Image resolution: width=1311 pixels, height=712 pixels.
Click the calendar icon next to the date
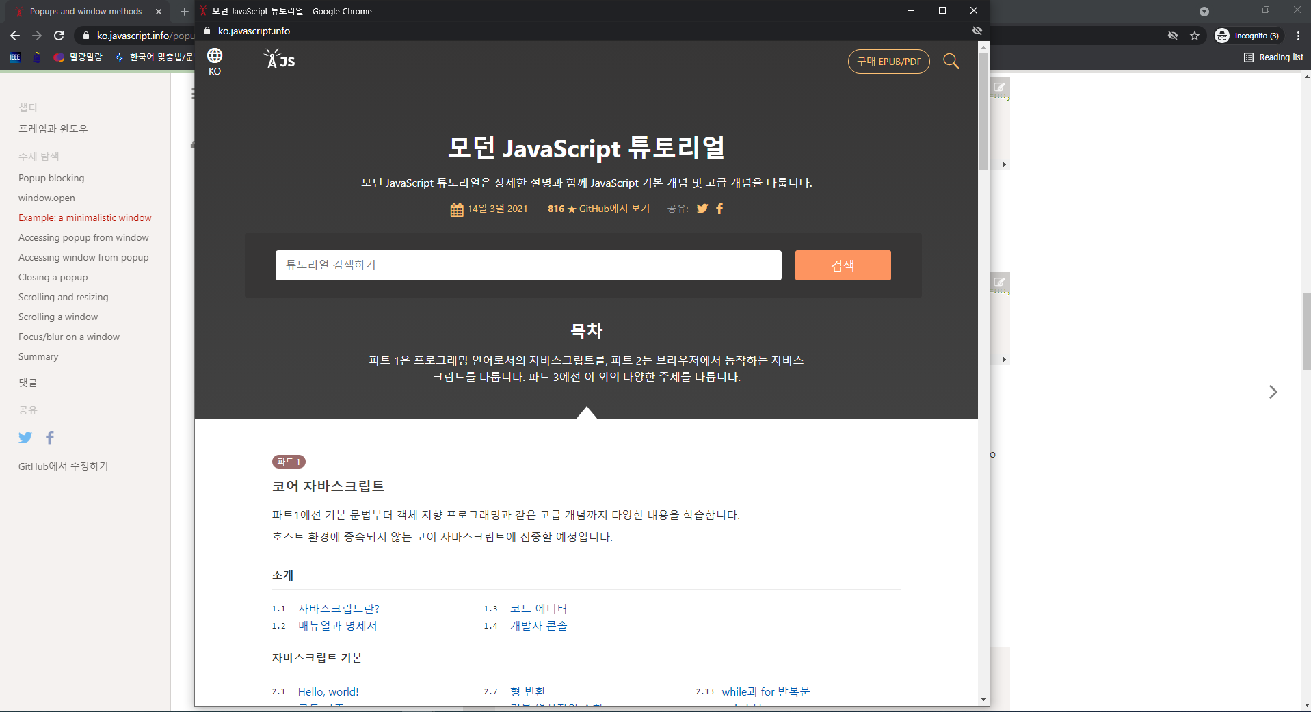456,209
